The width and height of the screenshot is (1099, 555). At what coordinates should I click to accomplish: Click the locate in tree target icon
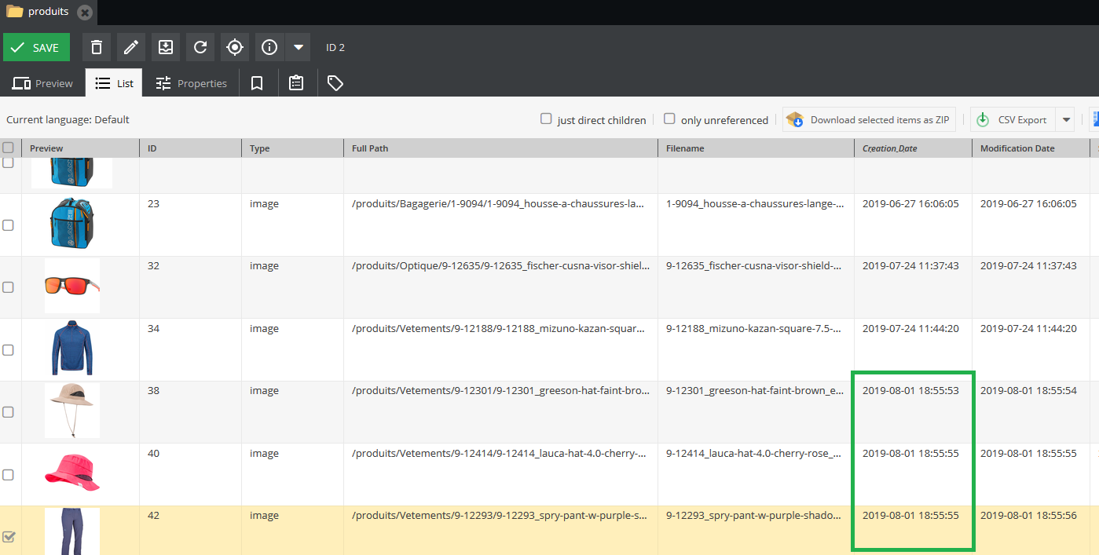click(235, 47)
